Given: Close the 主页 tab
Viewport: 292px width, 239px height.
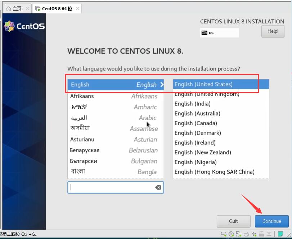Looking at the screenshot, I should pyautogui.click(x=28, y=9).
